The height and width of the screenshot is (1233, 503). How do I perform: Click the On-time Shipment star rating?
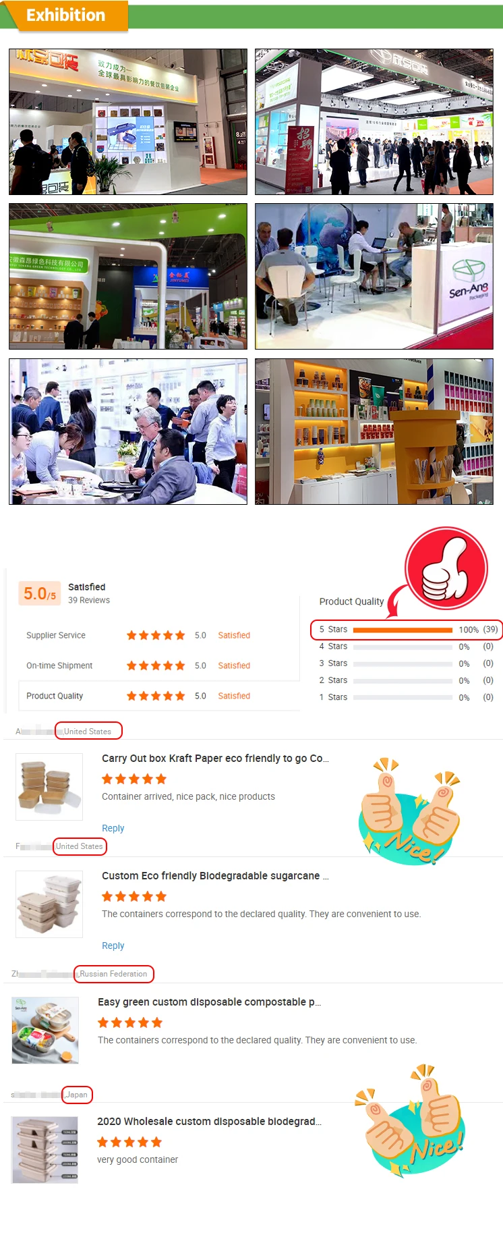pos(156,665)
